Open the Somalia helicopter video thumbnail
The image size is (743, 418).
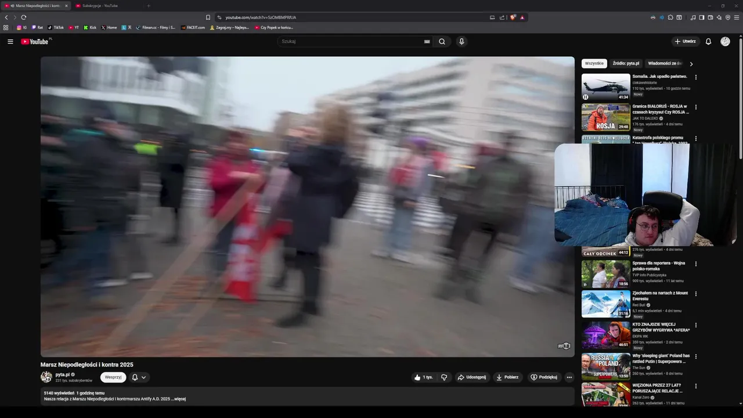coord(605,87)
